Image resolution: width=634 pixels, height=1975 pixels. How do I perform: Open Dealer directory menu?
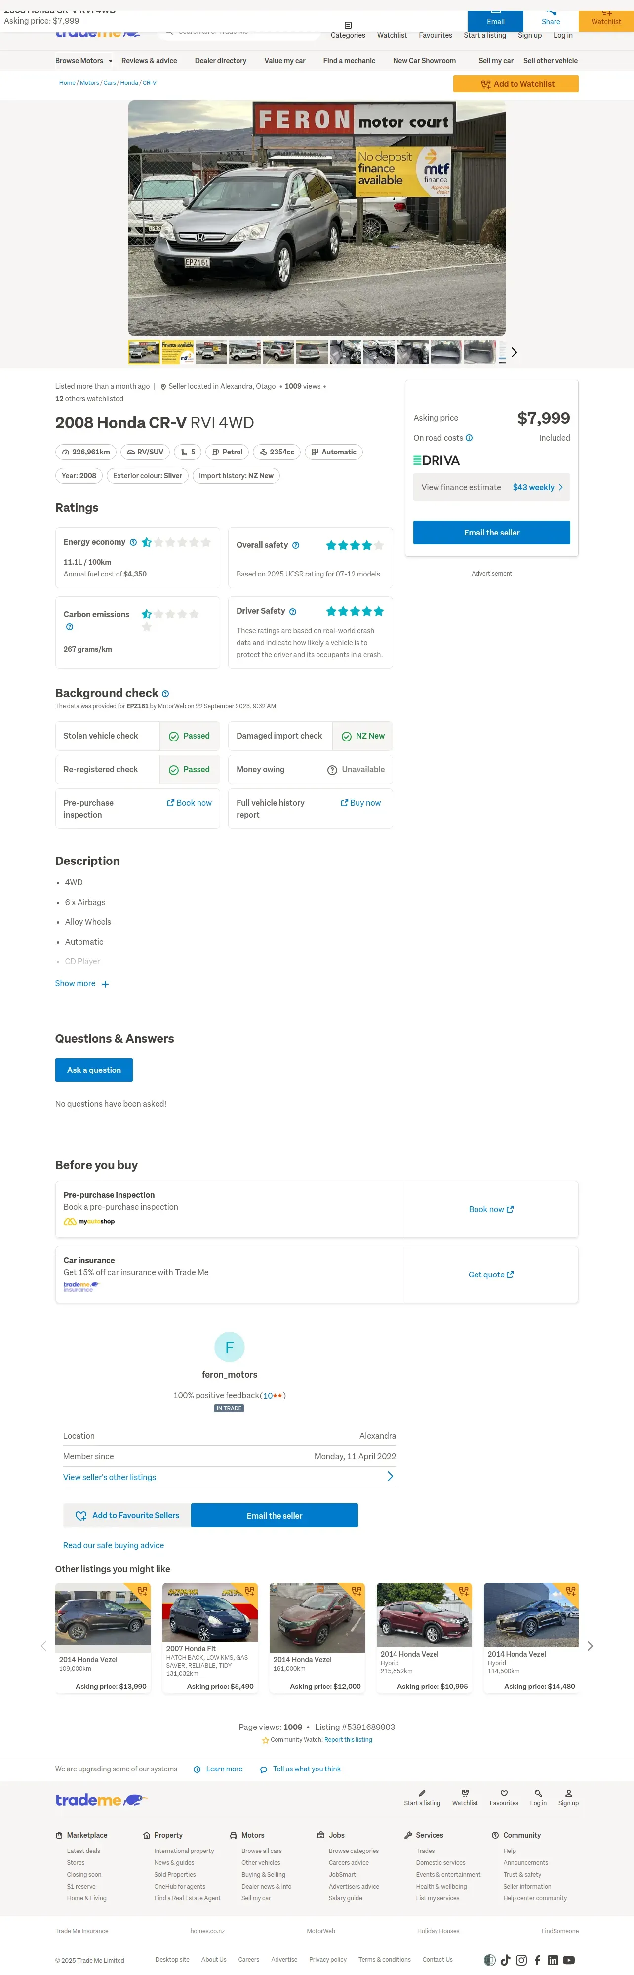(x=221, y=61)
